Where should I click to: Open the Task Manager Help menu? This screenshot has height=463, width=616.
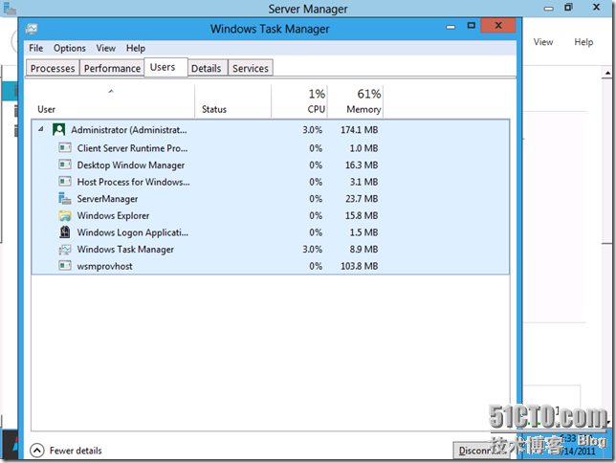136,48
